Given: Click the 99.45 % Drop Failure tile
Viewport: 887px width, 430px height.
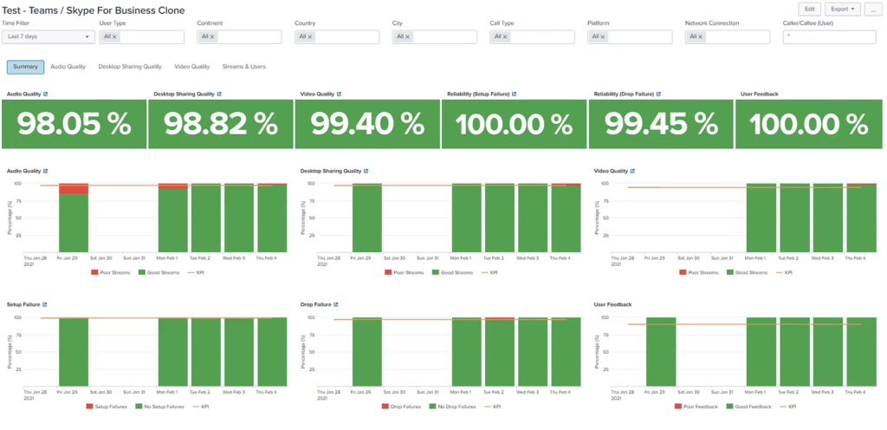Looking at the screenshot, I should point(661,125).
